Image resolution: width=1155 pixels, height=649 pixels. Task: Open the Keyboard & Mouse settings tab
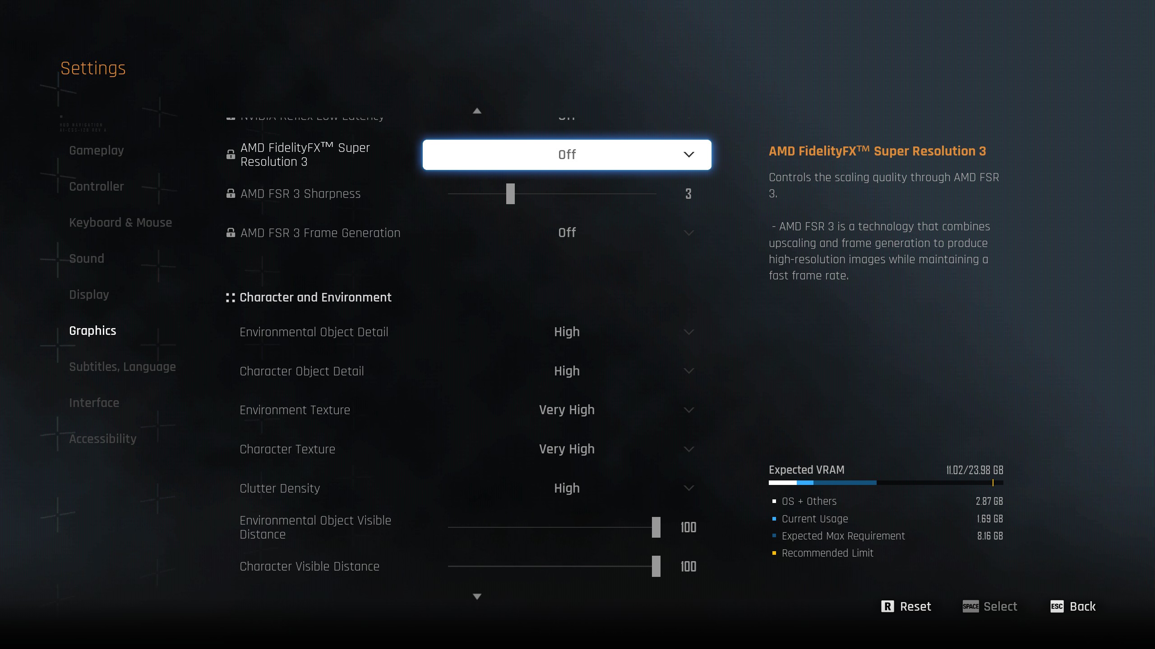120,223
